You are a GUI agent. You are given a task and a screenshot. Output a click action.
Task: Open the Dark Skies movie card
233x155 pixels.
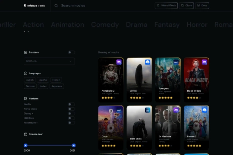point(139,128)
